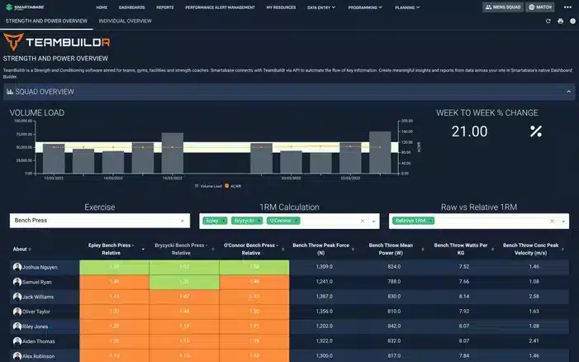Viewport: 579px width, 362px height.
Task: Click the refresh dashboard icon
Action: pyautogui.click(x=548, y=21)
